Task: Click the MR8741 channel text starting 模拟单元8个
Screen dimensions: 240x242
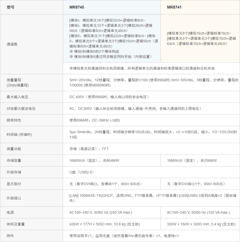Action: tap(201, 38)
